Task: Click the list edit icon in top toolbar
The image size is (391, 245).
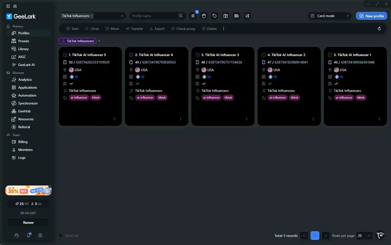Action: [237, 16]
